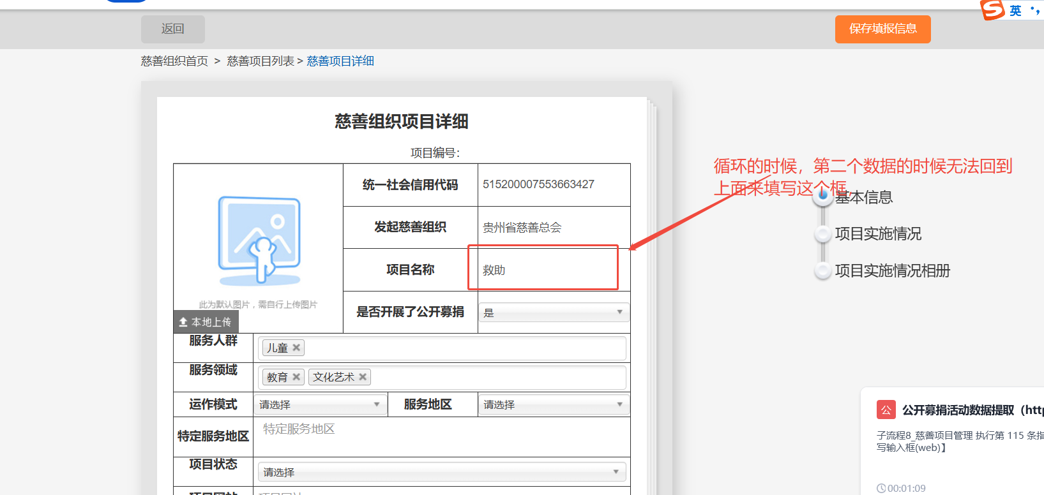Navigate to 慈善项目列表 breadcrumb
Viewport: 1044px width, 495px height.
coord(261,61)
